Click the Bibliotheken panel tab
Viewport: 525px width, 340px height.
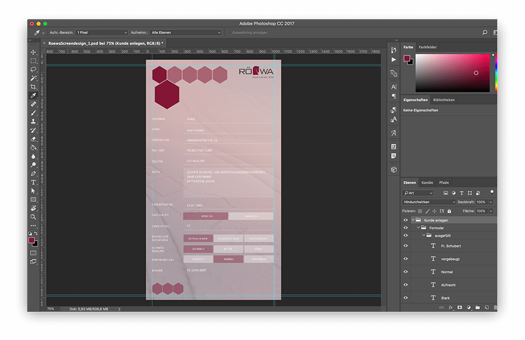[443, 100]
